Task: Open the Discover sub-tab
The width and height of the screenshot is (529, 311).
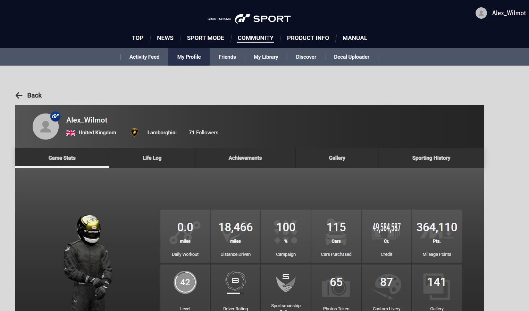Action: tap(306, 57)
